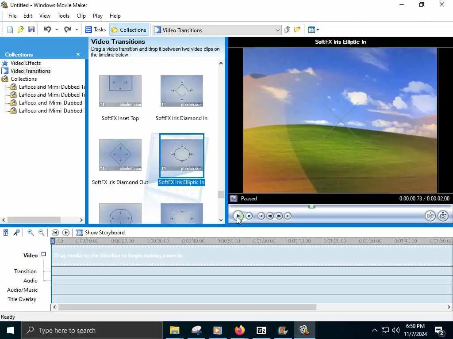453x339 pixels.
Task: Click the scroll-up arrow of transitions list
Action: click(x=221, y=63)
